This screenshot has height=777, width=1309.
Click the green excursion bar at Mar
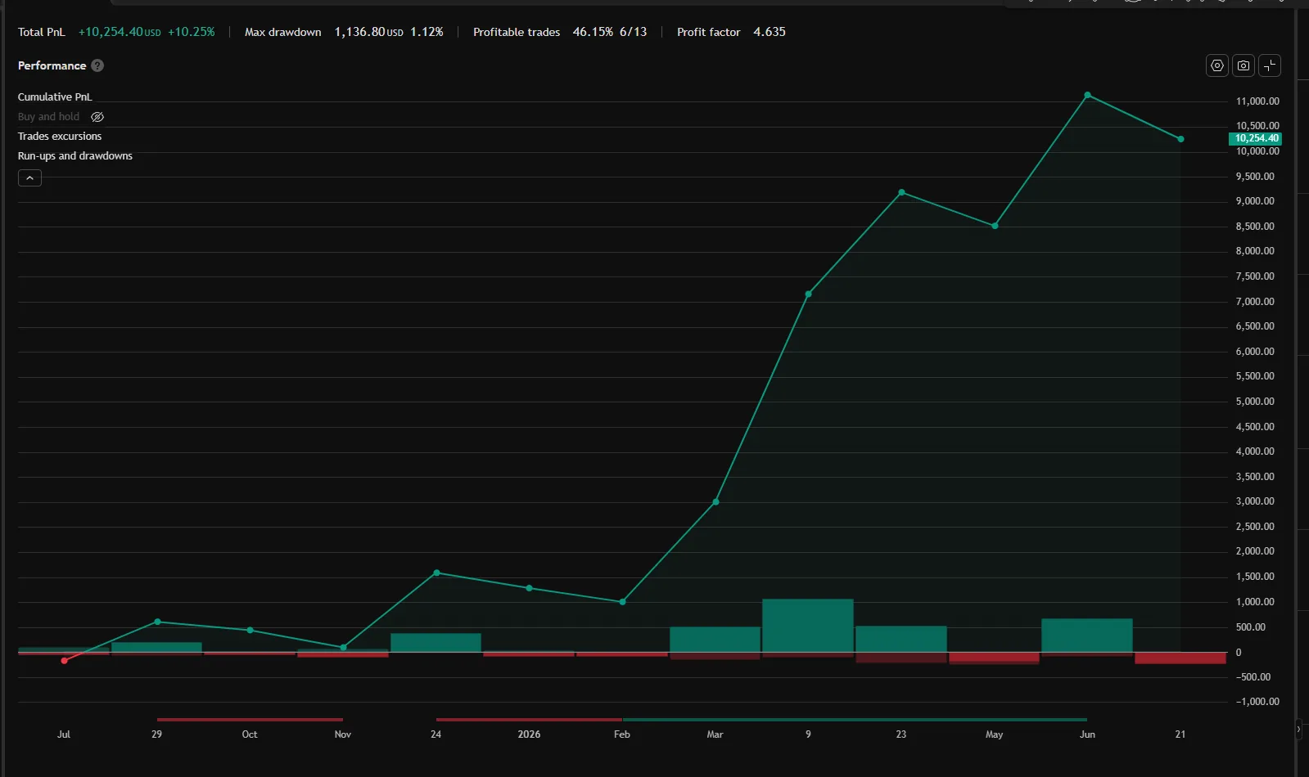coord(715,640)
